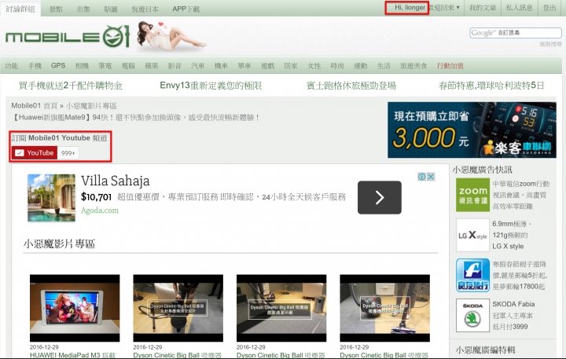Focus the Google custom search field
566x359 pixels.
(x=516, y=33)
